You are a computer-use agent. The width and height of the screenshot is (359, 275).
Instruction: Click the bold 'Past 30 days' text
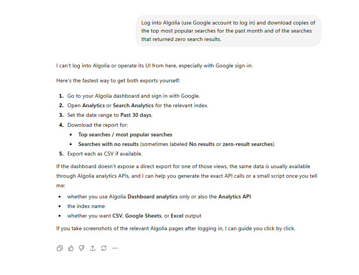tap(136, 115)
